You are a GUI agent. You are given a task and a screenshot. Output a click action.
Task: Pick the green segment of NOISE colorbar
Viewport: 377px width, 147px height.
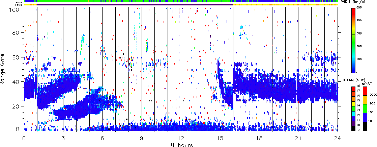[x=365, y=109]
